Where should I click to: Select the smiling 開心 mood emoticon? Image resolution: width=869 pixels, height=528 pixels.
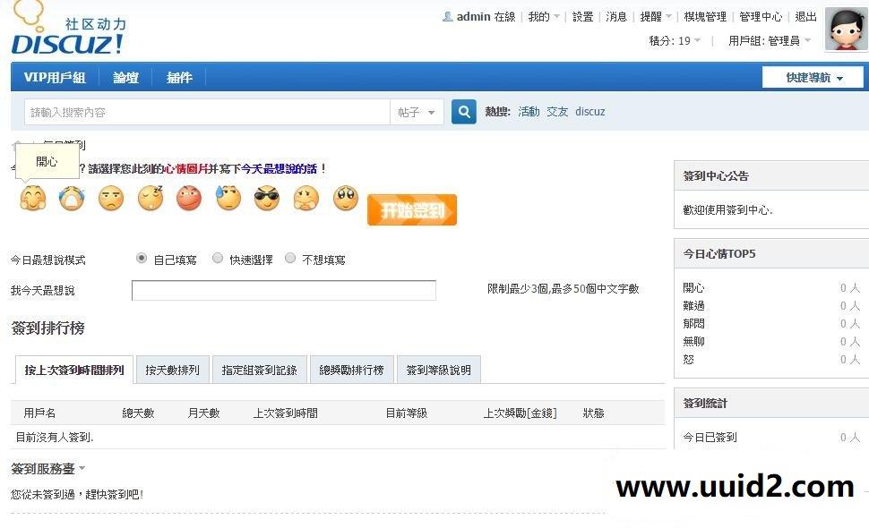click(x=32, y=199)
